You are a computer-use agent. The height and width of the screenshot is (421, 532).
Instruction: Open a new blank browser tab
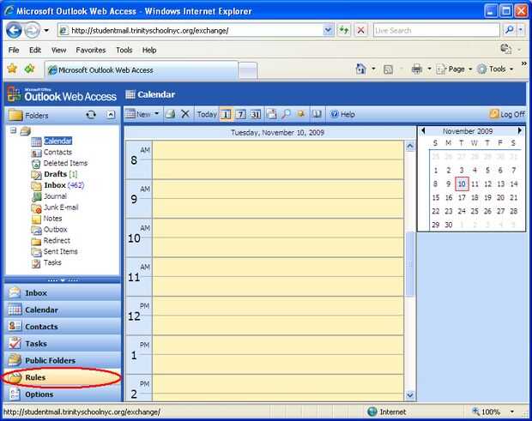[x=247, y=70]
